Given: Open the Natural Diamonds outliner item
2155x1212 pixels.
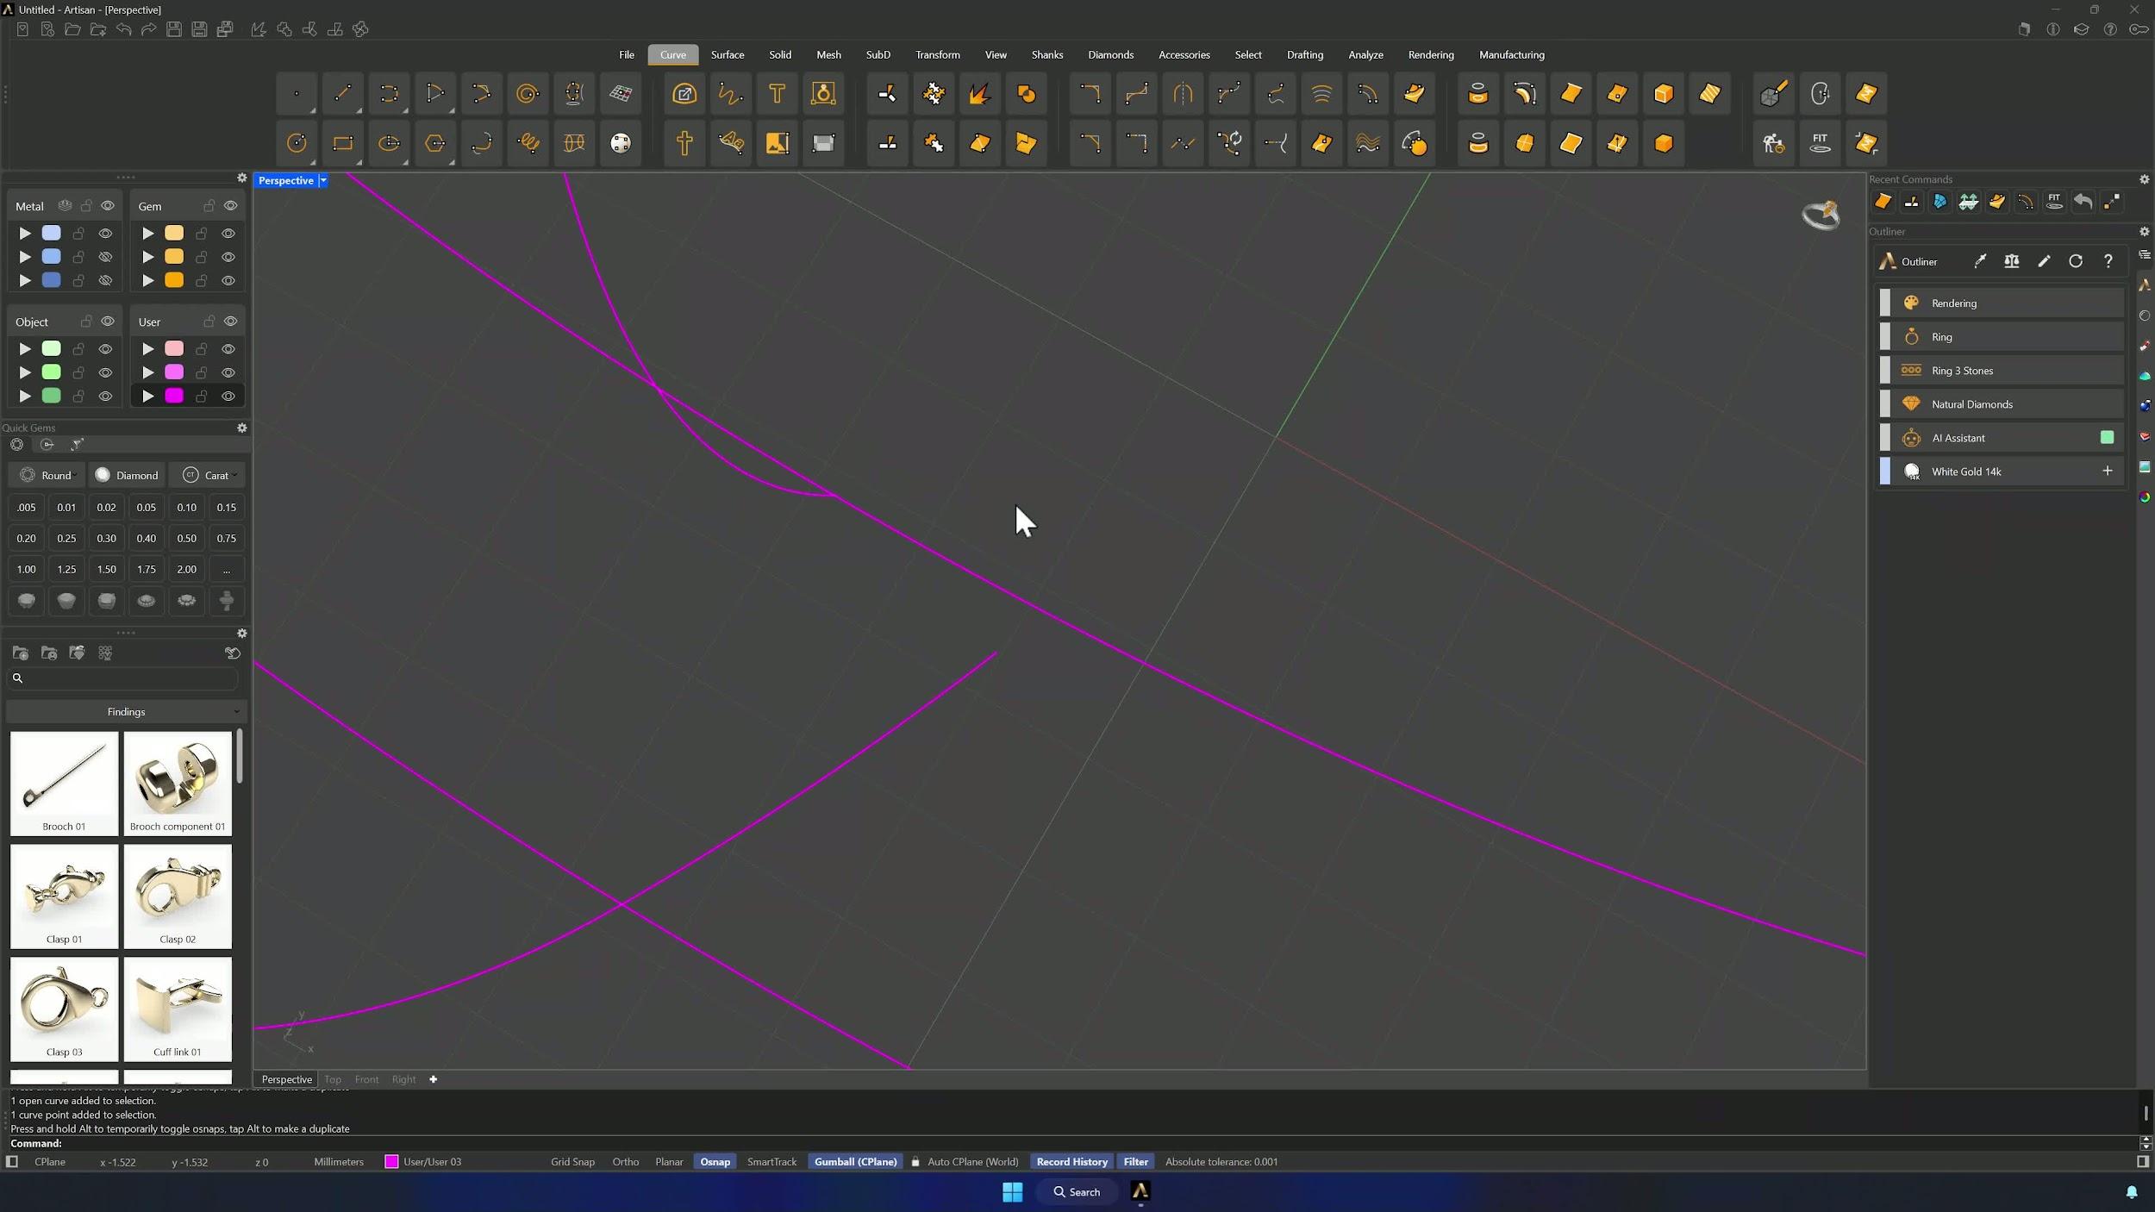Looking at the screenshot, I should tap(2001, 404).
